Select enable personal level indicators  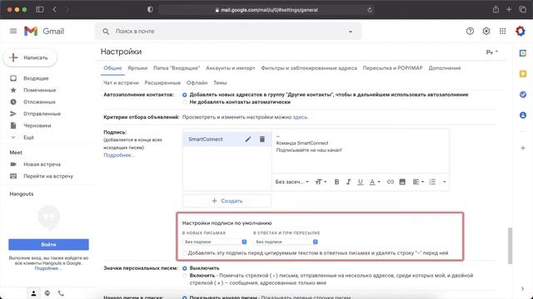tap(185, 276)
